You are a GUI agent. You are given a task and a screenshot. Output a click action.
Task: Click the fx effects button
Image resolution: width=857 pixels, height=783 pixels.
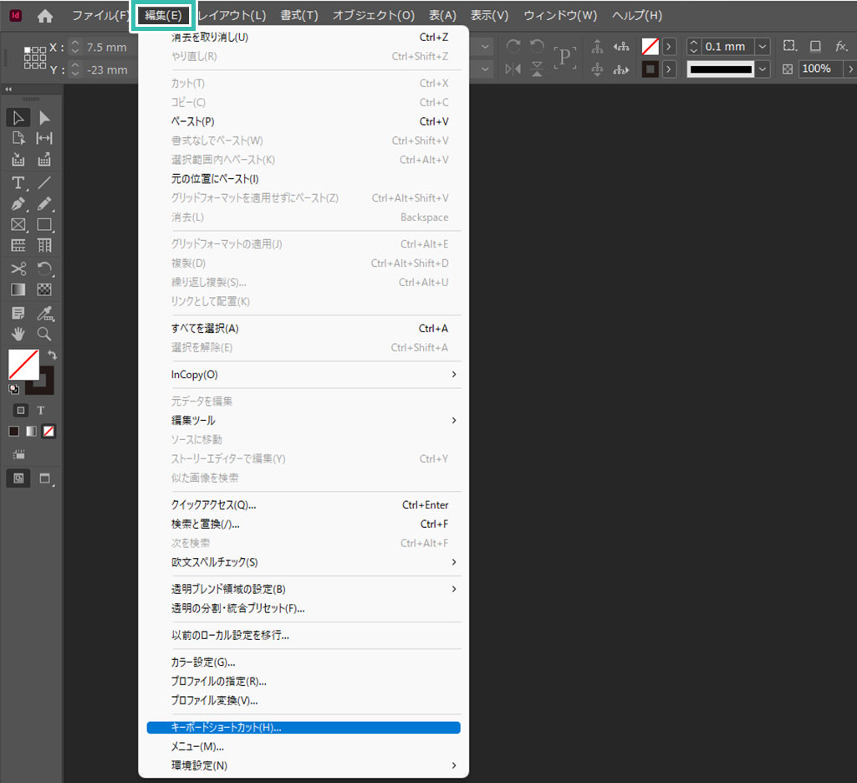pyautogui.click(x=840, y=46)
